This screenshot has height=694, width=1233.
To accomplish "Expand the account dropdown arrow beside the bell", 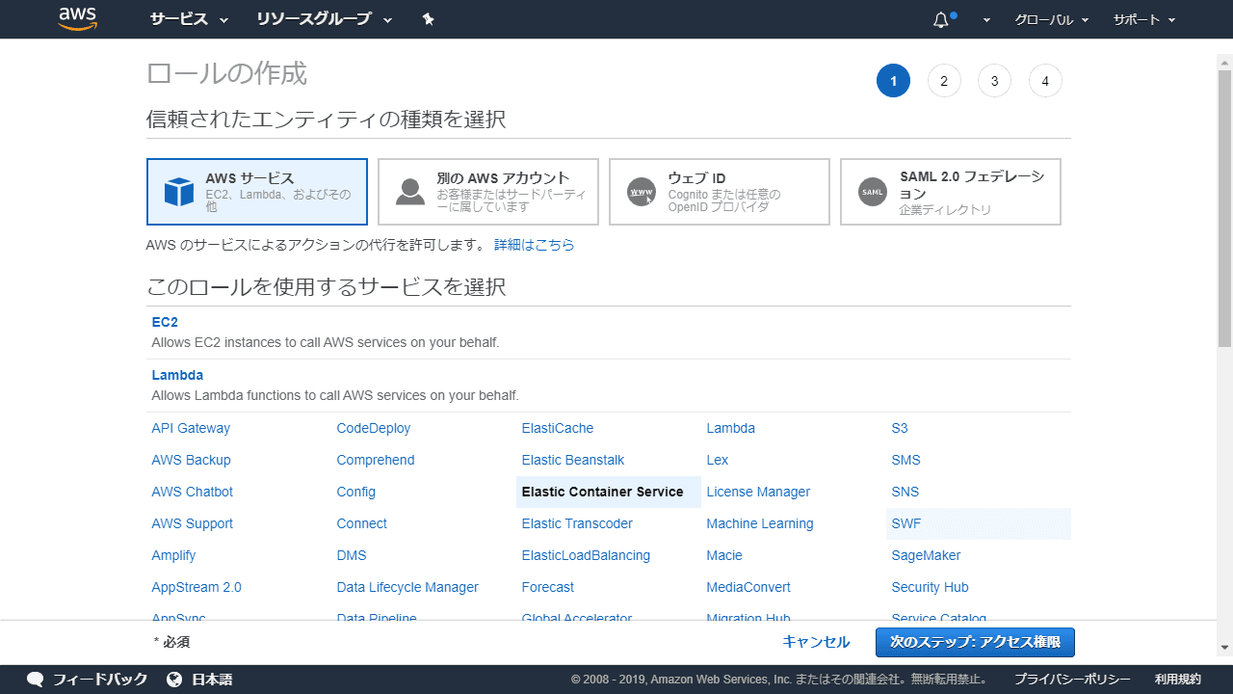I will [x=986, y=20].
